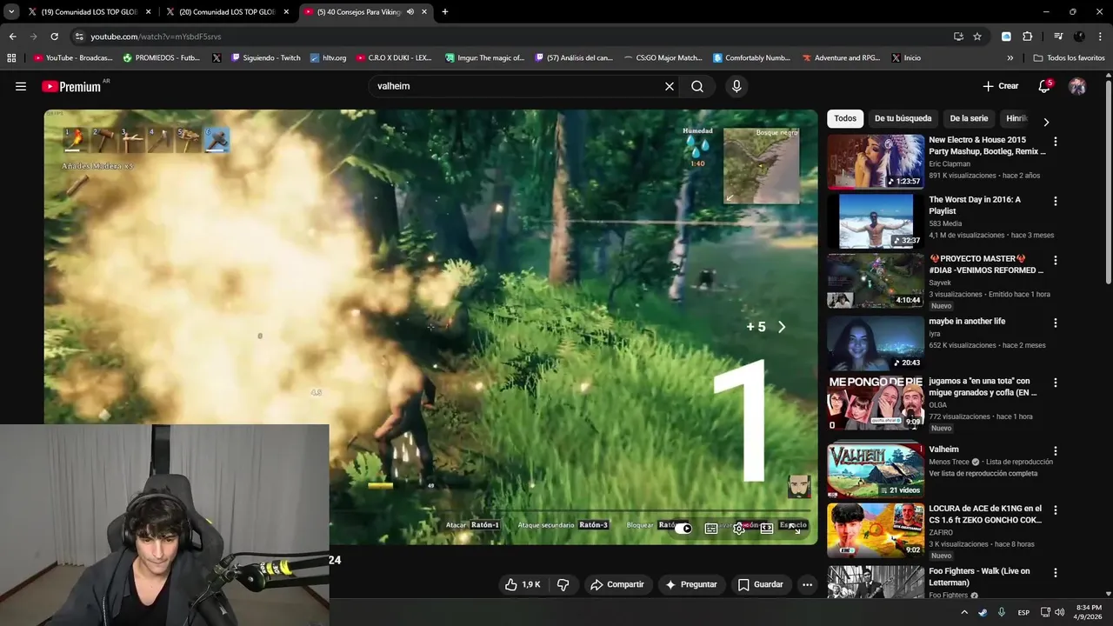Open the apps grid in bookmarks bar
Image resolution: width=1113 pixels, height=626 pixels.
click(x=11, y=58)
